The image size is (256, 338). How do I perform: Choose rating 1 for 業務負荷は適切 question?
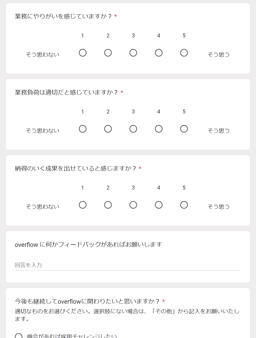point(83,129)
